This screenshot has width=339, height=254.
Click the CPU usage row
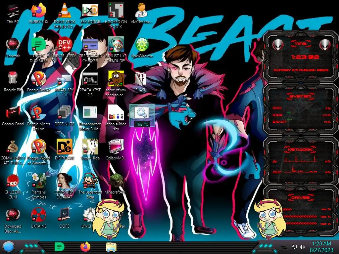302,108
